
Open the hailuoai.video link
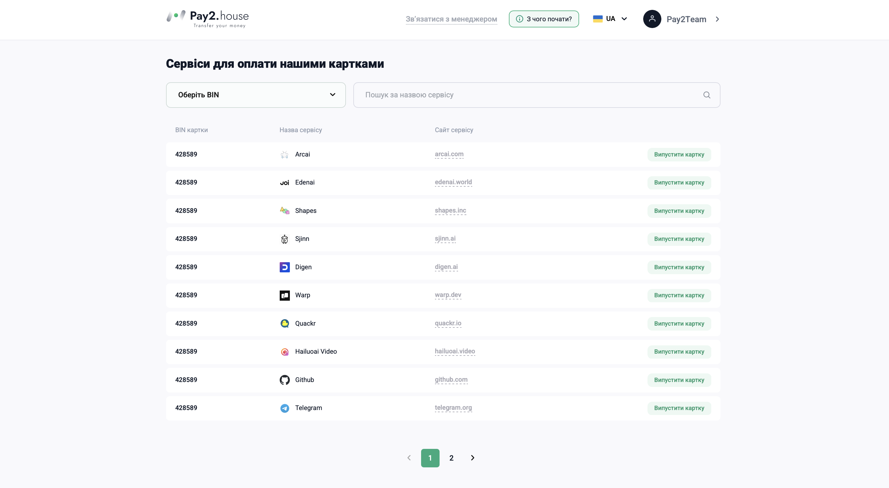[455, 351]
